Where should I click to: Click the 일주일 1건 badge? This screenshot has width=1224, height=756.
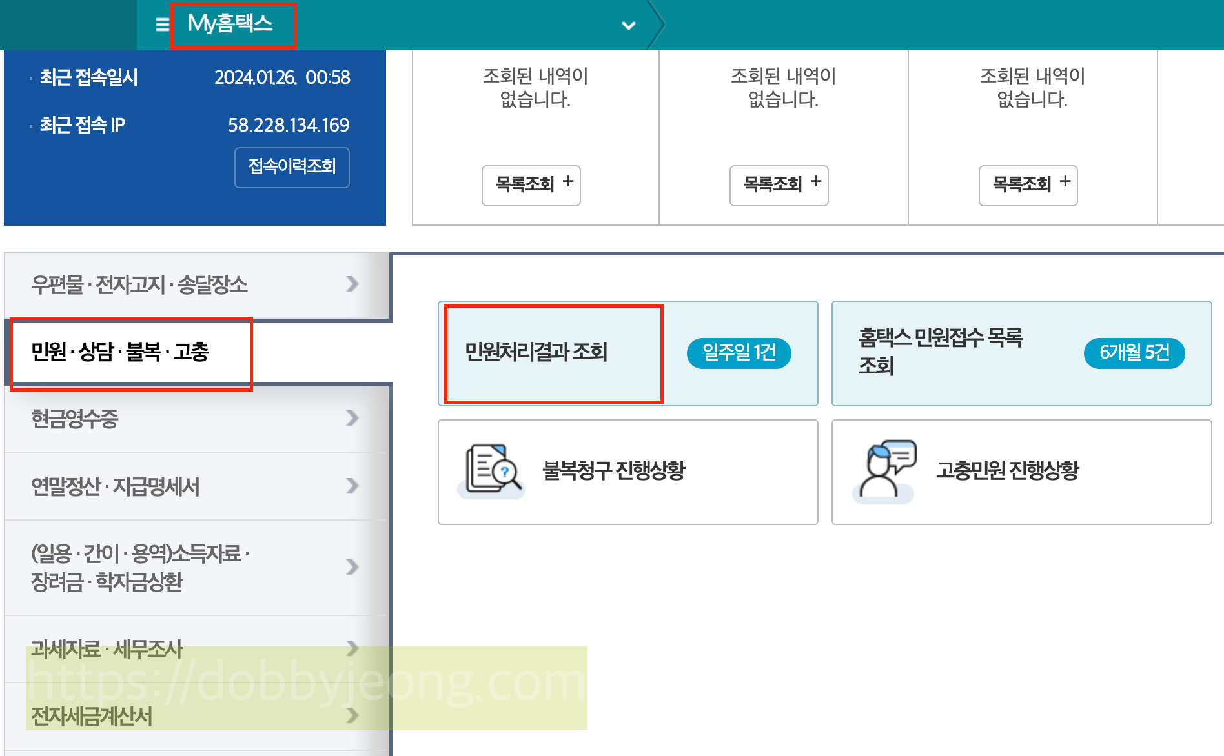point(739,353)
